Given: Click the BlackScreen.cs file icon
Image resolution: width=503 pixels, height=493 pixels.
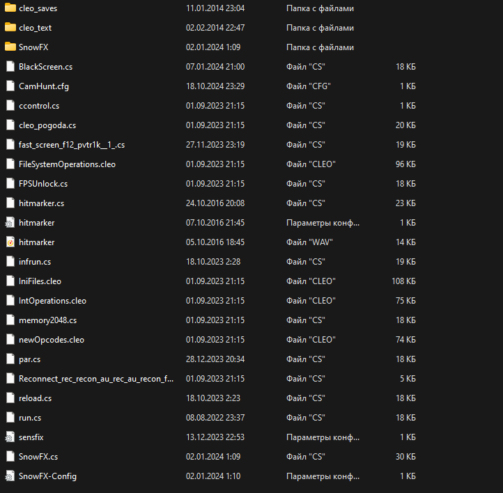Looking at the screenshot, I should click(x=10, y=67).
